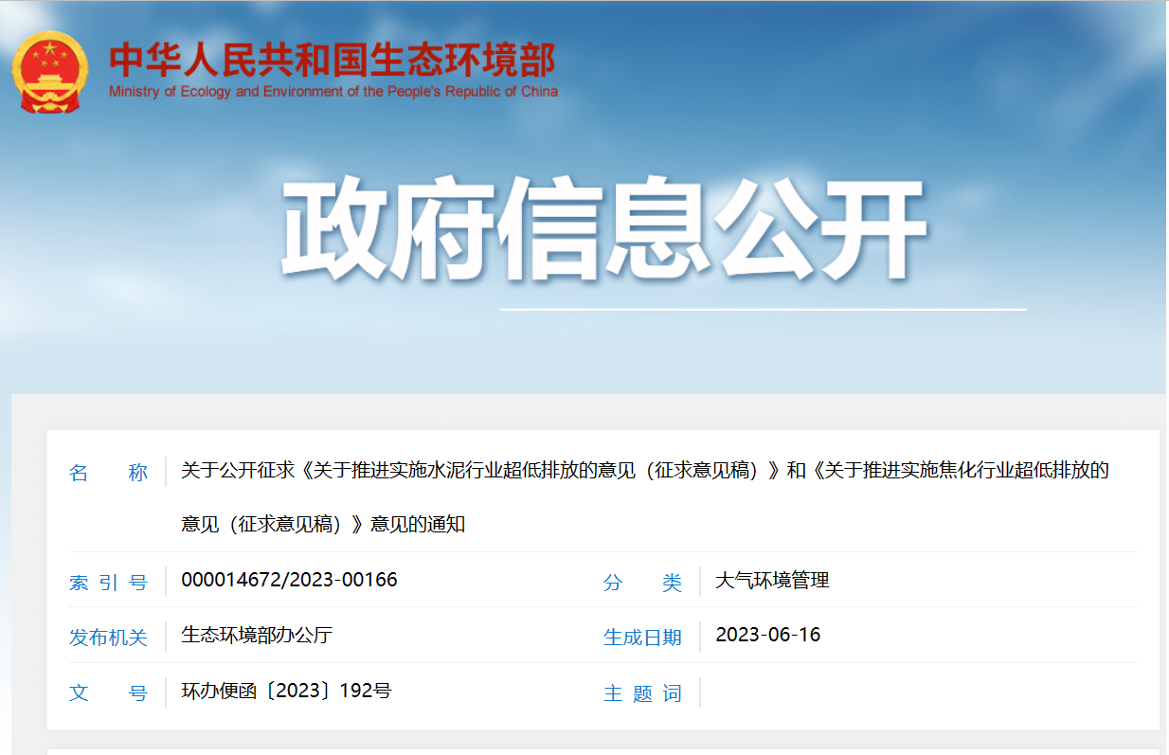Click issuing agency 生态环境部办公厅
This screenshot has width=1169, height=755.
tap(257, 635)
